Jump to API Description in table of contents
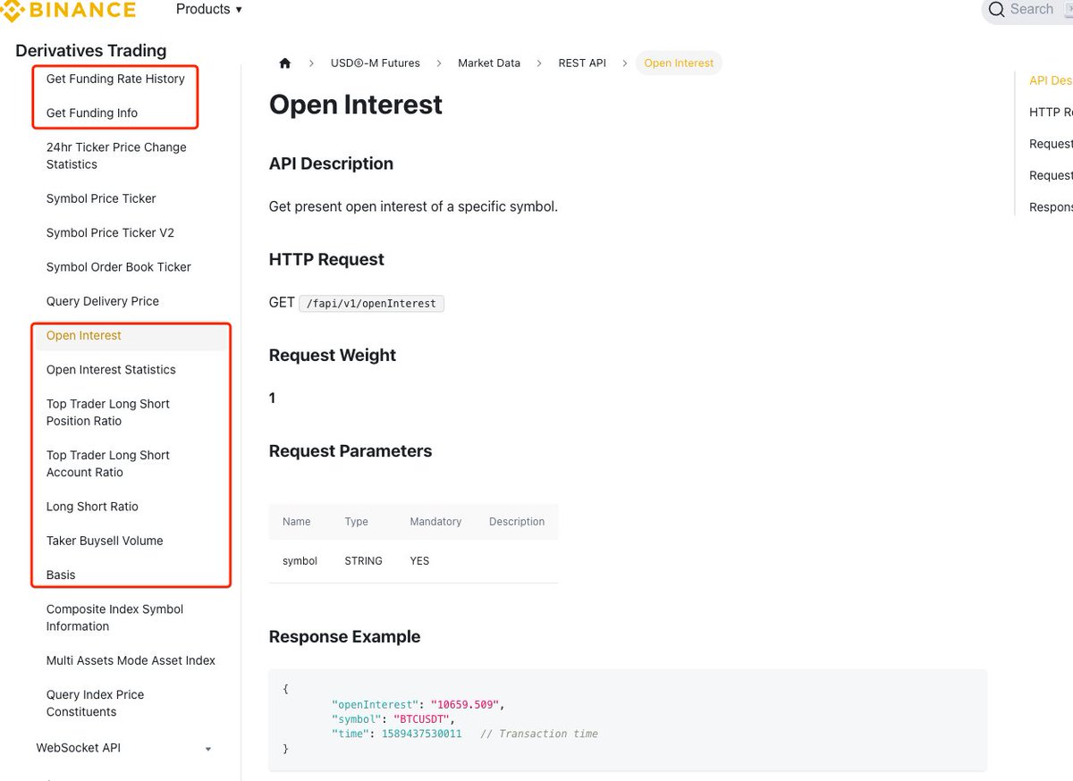This screenshot has height=781, width=1073. coord(1050,80)
